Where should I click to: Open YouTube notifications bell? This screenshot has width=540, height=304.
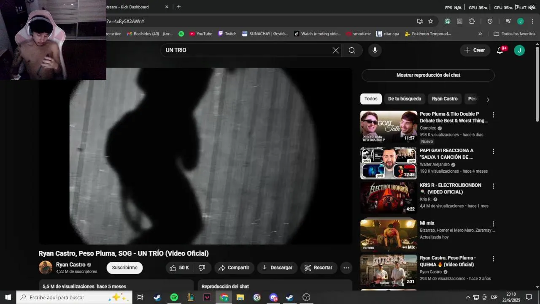[x=500, y=50]
